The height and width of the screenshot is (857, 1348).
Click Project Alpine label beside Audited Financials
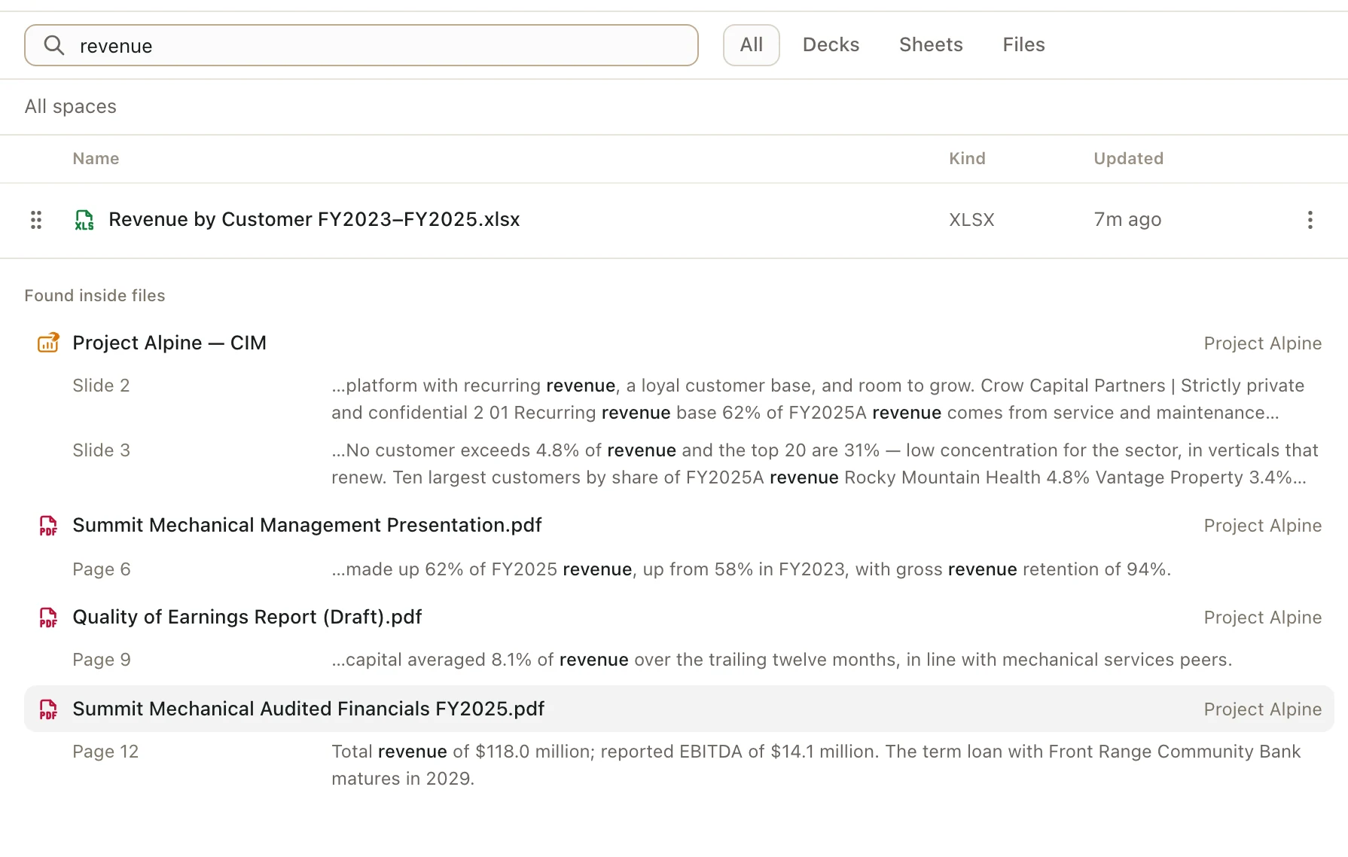tap(1262, 709)
